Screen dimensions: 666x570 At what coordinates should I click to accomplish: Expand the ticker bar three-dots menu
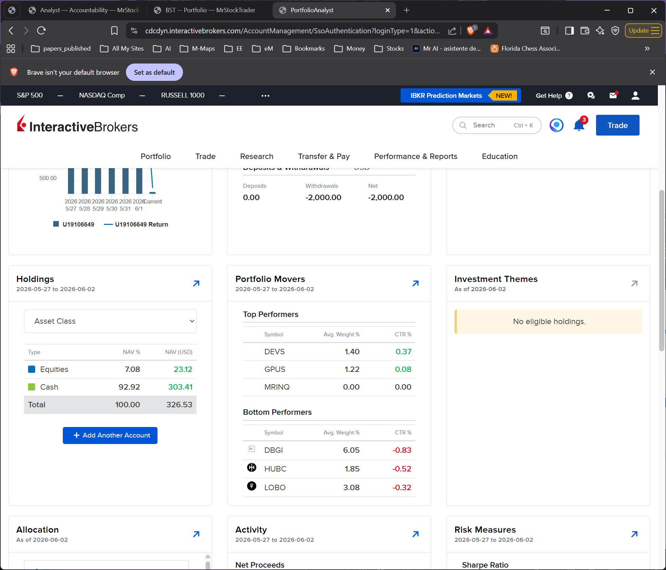click(x=265, y=96)
